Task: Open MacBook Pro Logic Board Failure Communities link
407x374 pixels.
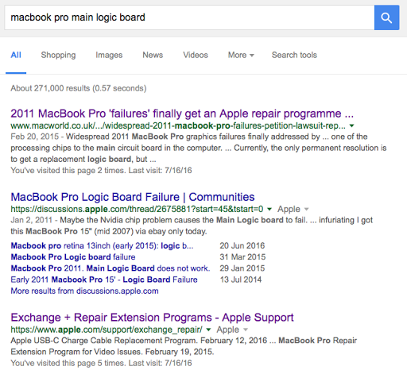Action: (x=133, y=197)
